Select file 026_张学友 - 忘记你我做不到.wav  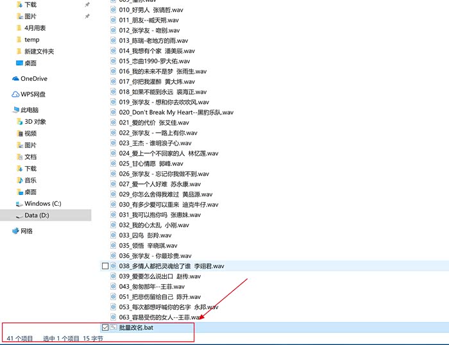tap(164, 174)
